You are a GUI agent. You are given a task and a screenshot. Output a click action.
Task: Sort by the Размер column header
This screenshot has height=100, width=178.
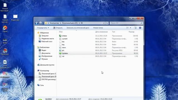pos(132,32)
